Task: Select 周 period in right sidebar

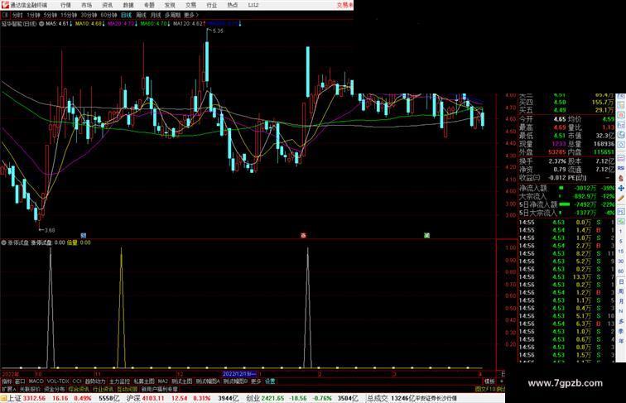Action: (621, 291)
